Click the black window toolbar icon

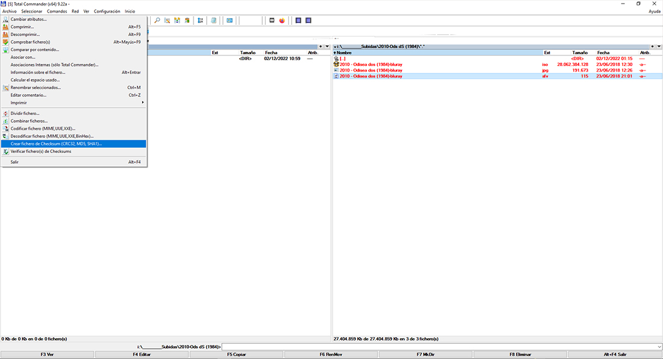coord(272,20)
